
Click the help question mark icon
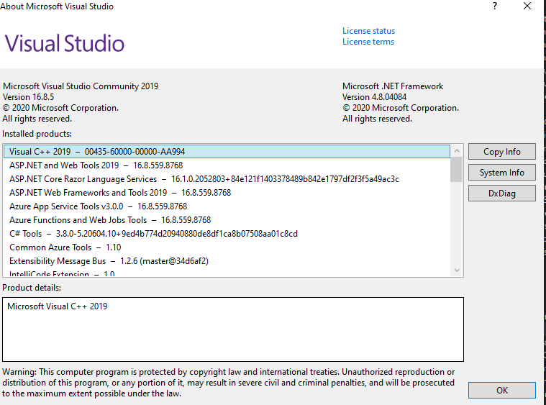(495, 6)
